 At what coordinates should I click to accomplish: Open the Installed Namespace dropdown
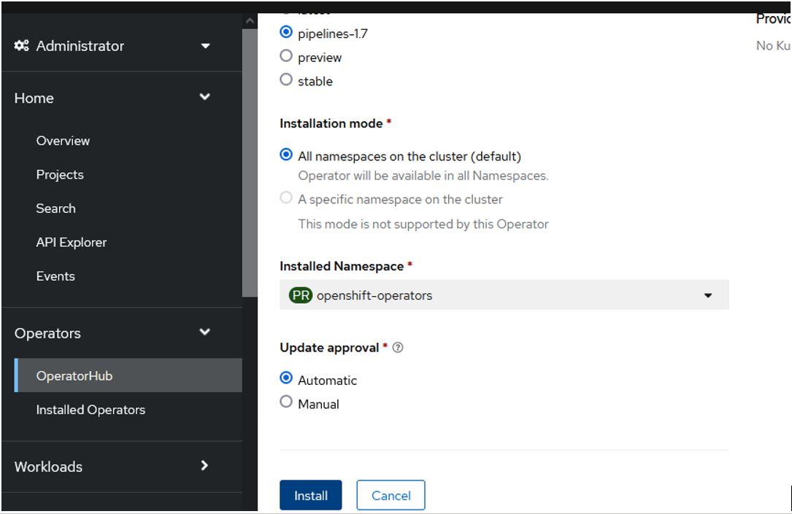tap(706, 295)
